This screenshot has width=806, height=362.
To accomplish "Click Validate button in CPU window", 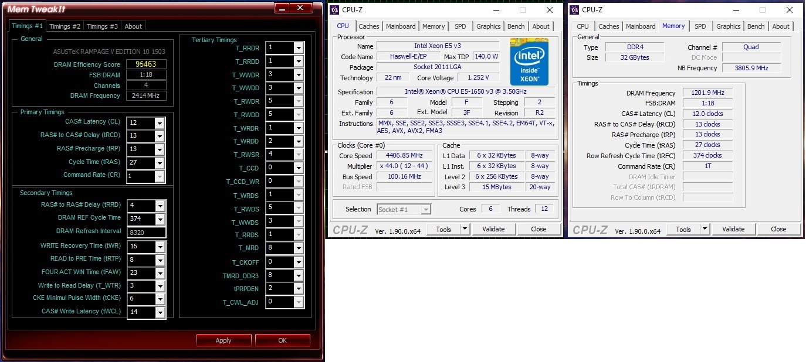I will pos(493,229).
